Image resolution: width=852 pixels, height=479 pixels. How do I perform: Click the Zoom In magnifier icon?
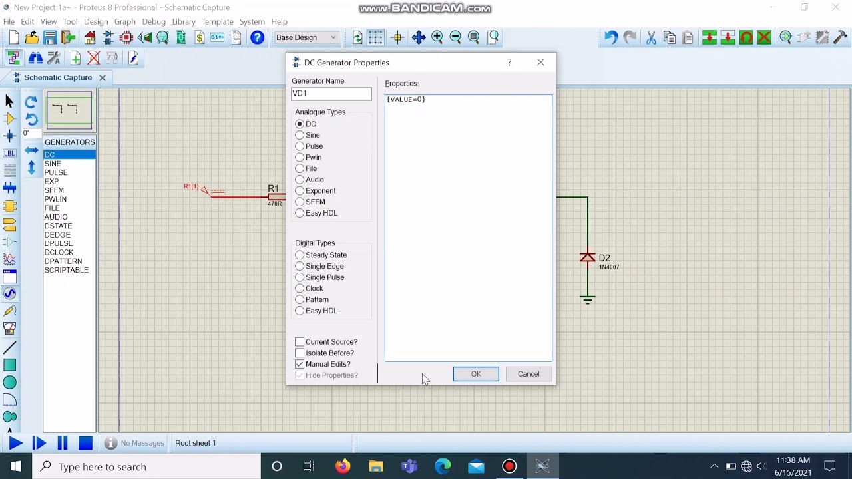tap(437, 37)
